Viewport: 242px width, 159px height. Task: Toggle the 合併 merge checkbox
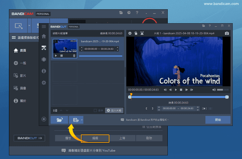pos(95,110)
